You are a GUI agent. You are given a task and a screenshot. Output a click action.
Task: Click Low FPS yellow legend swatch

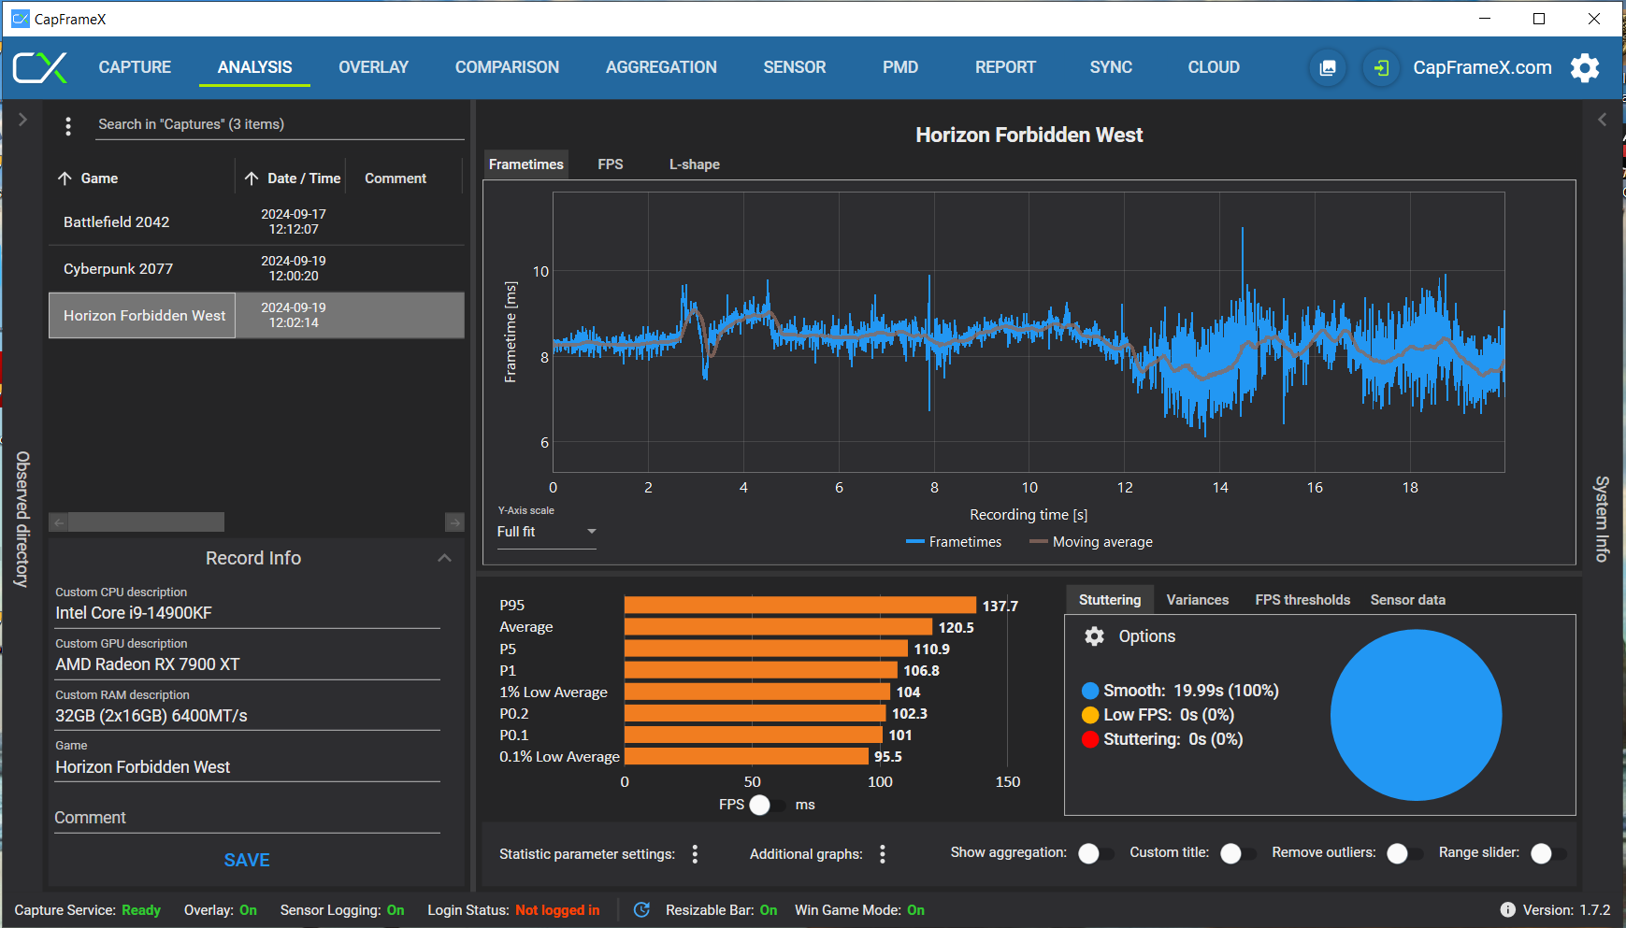pyautogui.click(x=1090, y=715)
